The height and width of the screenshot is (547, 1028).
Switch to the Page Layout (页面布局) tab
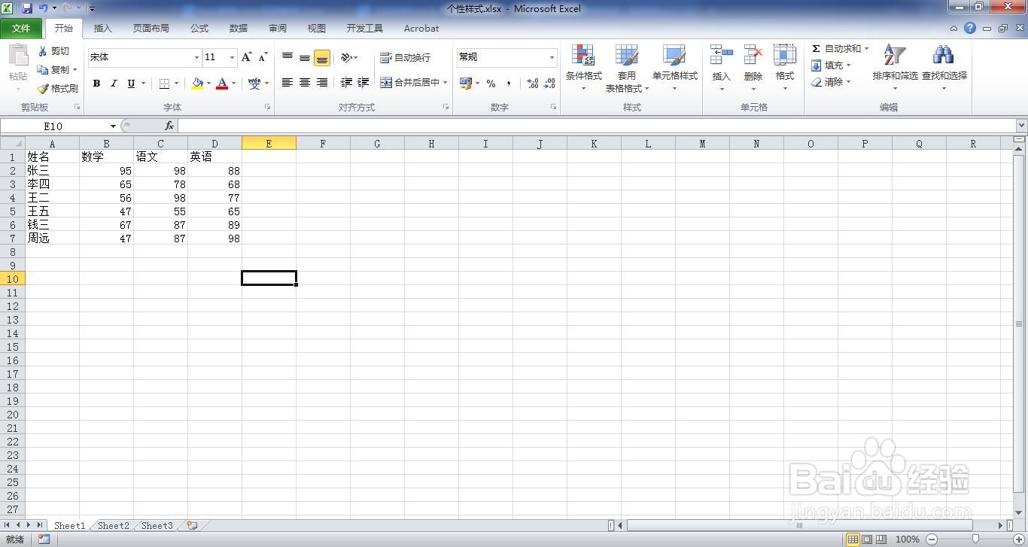[151, 28]
